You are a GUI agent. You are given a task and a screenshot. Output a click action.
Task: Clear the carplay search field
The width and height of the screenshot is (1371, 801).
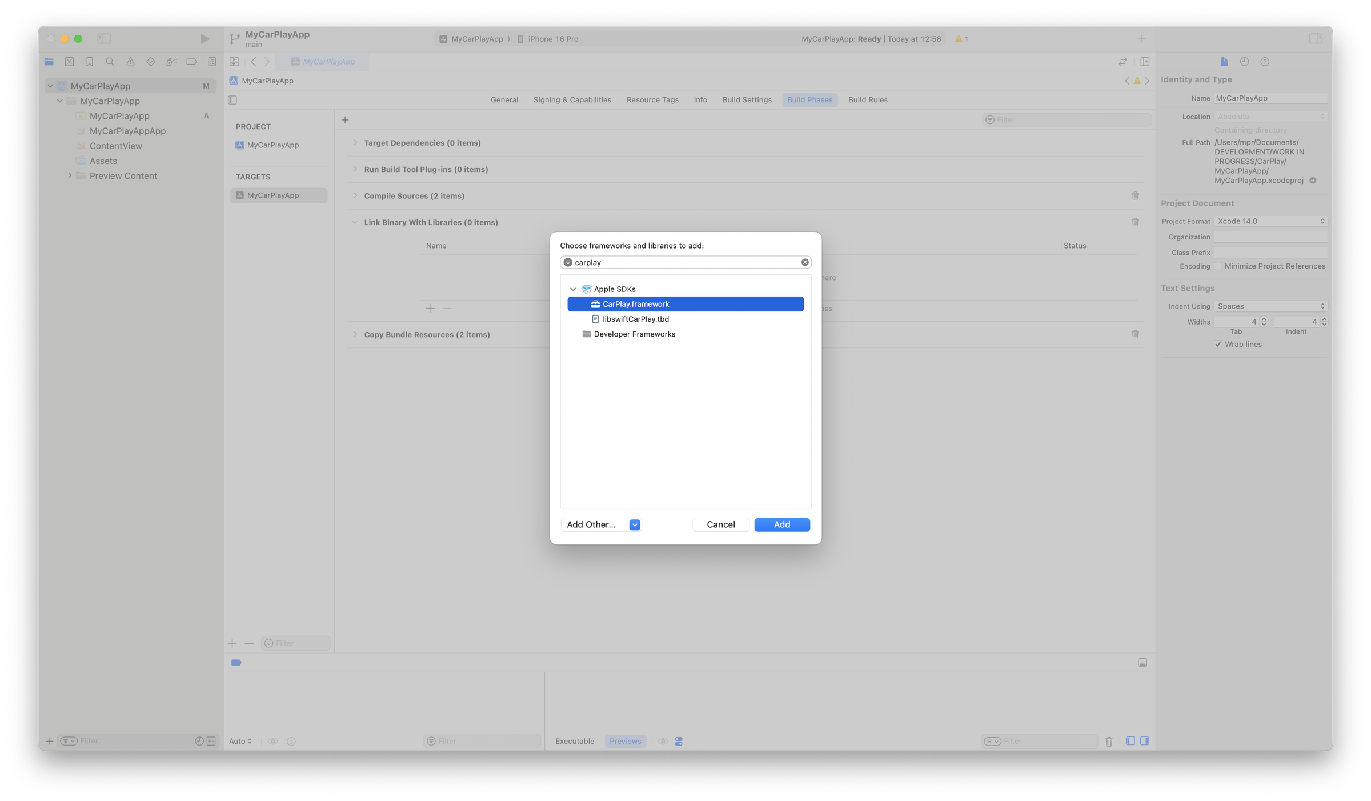[804, 262]
